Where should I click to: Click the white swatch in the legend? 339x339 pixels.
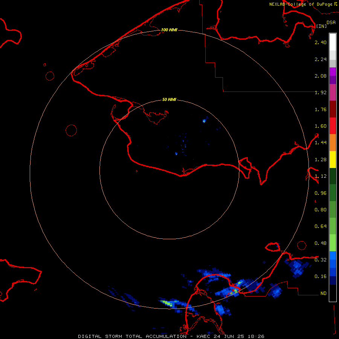pos(333,42)
